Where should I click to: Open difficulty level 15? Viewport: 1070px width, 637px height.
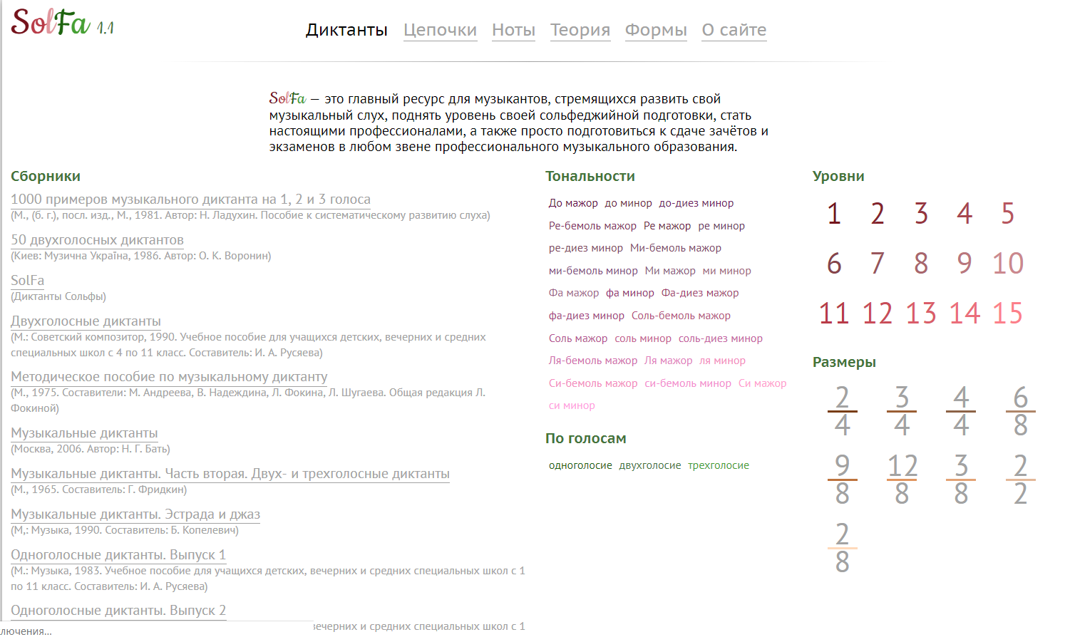[x=1007, y=314]
